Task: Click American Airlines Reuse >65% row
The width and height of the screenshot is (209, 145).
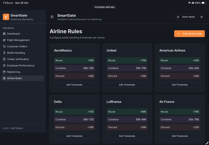Action: point(180,60)
